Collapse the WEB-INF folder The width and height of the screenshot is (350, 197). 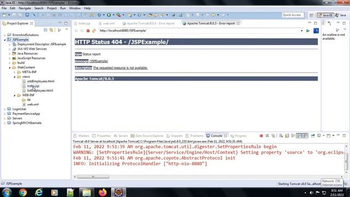coord(15,95)
